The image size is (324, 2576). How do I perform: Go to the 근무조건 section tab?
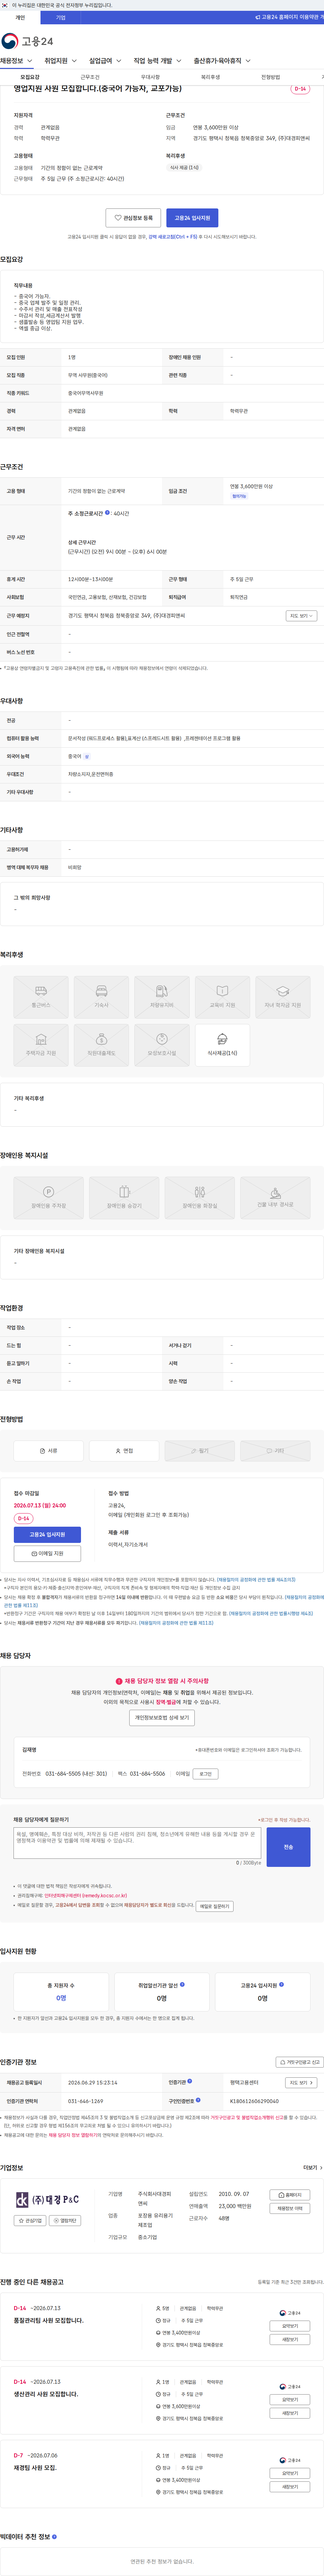point(90,77)
